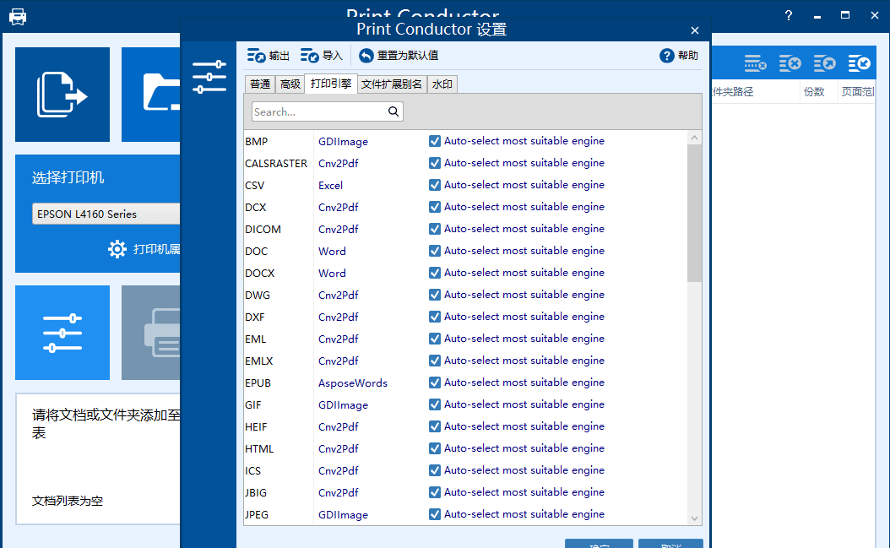The image size is (890, 548).
Task: Click the 输出 export label
Action: coord(279,56)
